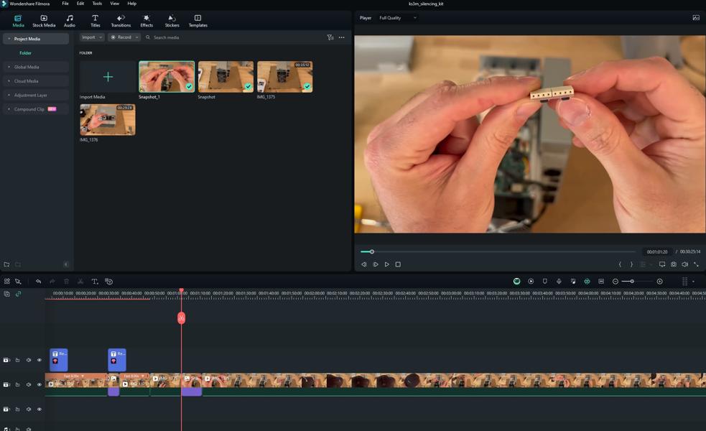Click the new folder icon below media tree
The height and width of the screenshot is (431, 706).
pyautogui.click(x=6, y=264)
